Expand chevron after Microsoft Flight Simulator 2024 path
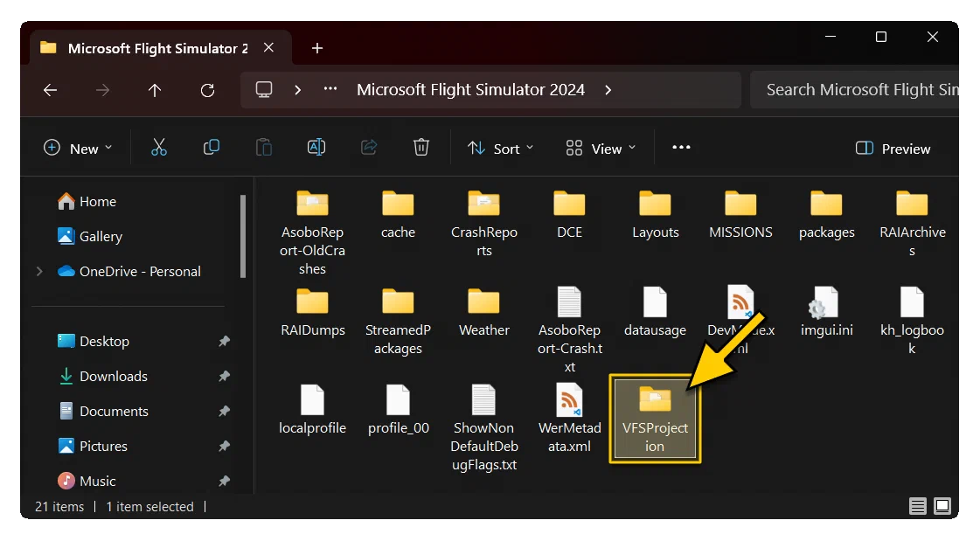Screen dimensions: 980x541 click(608, 90)
